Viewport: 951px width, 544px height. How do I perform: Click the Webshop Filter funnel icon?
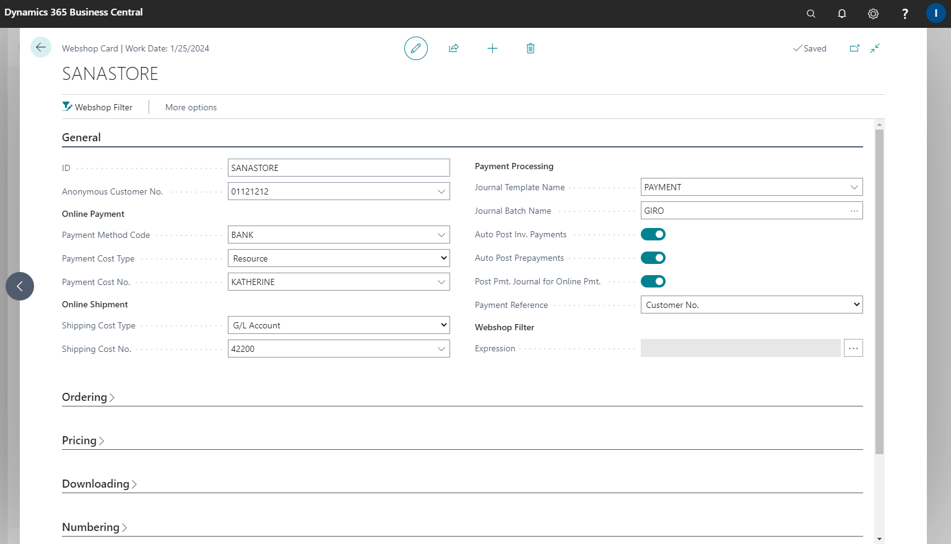coord(67,107)
